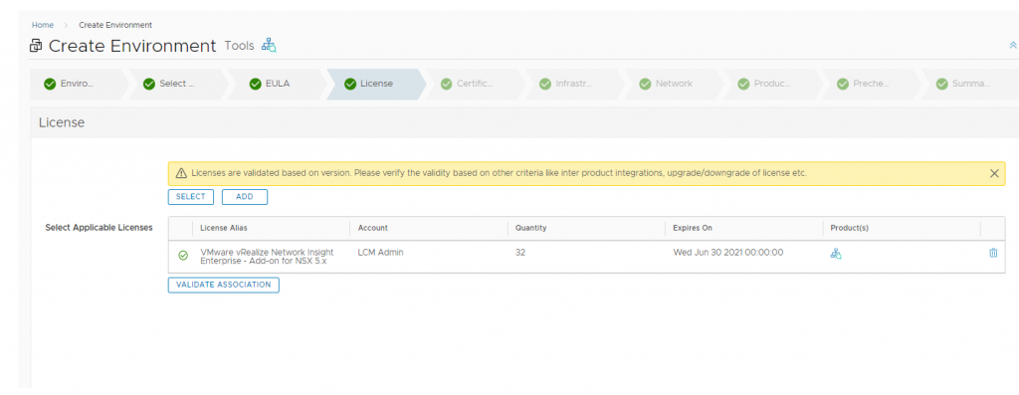Click the LCM Admin account cell
Viewport: 1019px width, 395px height.
coord(380,252)
